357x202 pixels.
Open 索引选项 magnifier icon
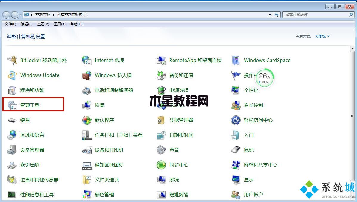coord(12,165)
